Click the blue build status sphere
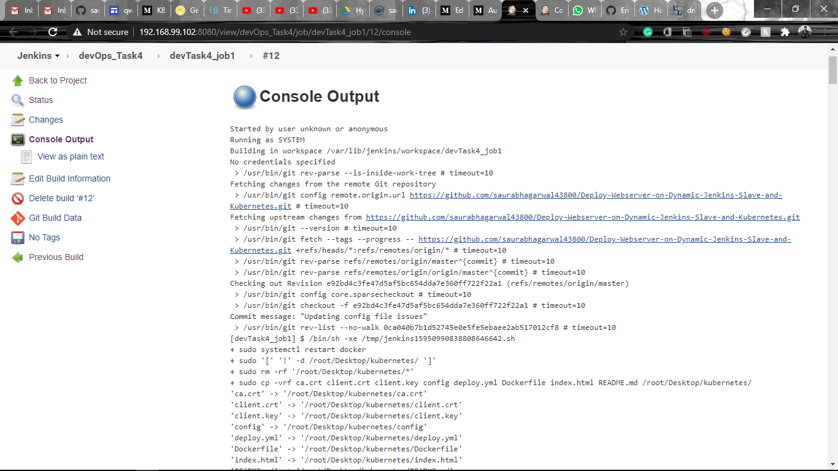The height and width of the screenshot is (471, 838). (244, 97)
